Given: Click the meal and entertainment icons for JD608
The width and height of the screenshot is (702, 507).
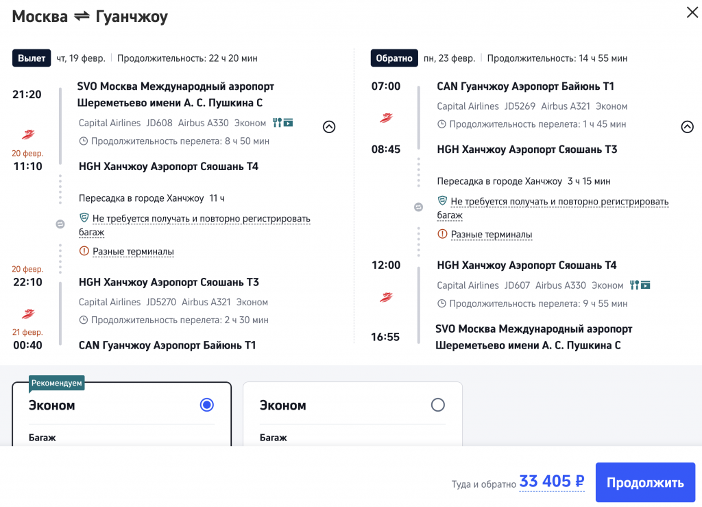Looking at the screenshot, I should pyautogui.click(x=282, y=123).
